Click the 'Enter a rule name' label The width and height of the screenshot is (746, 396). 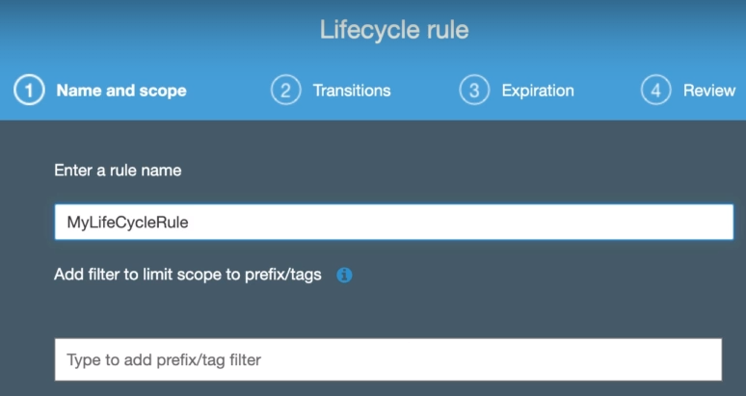tap(118, 171)
